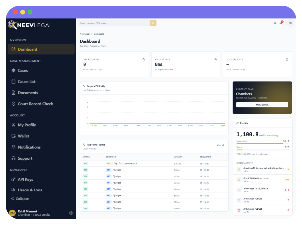Click the NeevLegal logo icon
The image size is (302, 225).
pyautogui.click(x=13, y=25)
